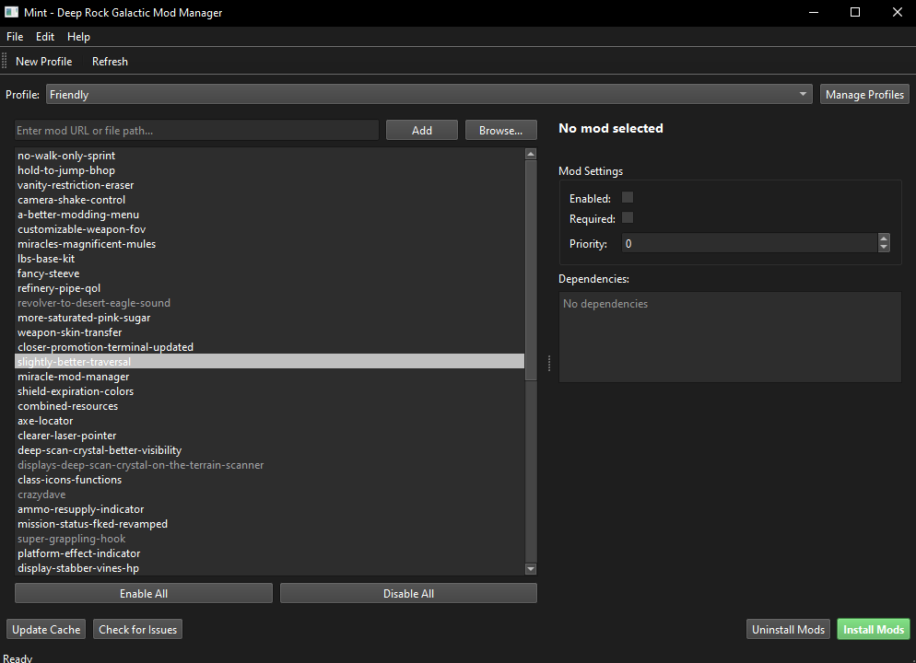Image resolution: width=916 pixels, height=663 pixels.
Task: Click Refresh in the toolbar
Action: [110, 62]
